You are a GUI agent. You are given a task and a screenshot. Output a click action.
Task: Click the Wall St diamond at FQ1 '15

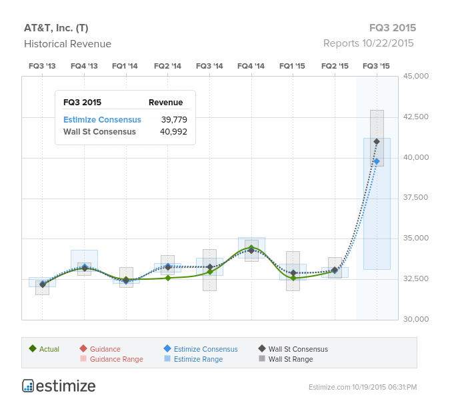293,272
